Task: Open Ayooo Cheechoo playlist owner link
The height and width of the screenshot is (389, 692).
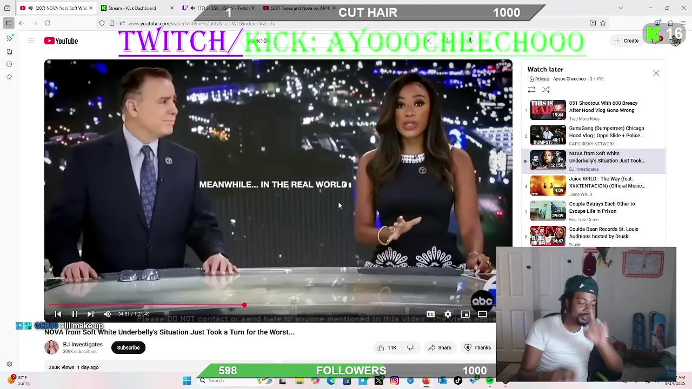Action: (x=569, y=79)
